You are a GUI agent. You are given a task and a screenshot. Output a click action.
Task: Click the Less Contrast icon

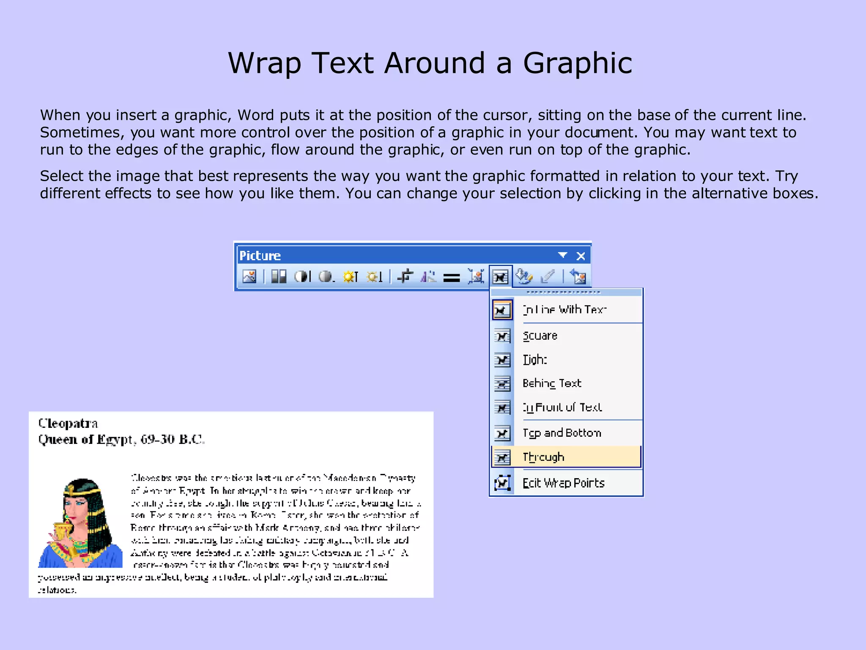pos(326,277)
